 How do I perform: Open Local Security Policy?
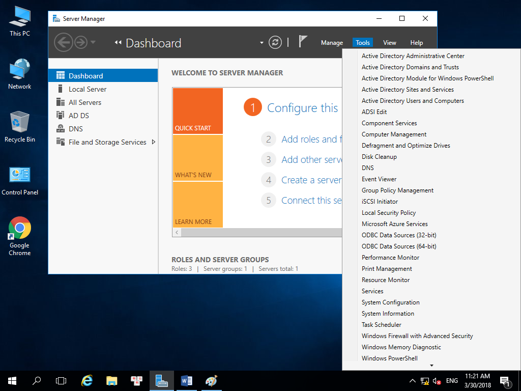coord(389,213)
